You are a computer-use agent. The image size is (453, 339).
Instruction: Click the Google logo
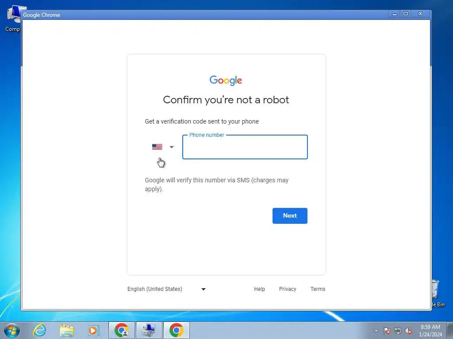226,80
